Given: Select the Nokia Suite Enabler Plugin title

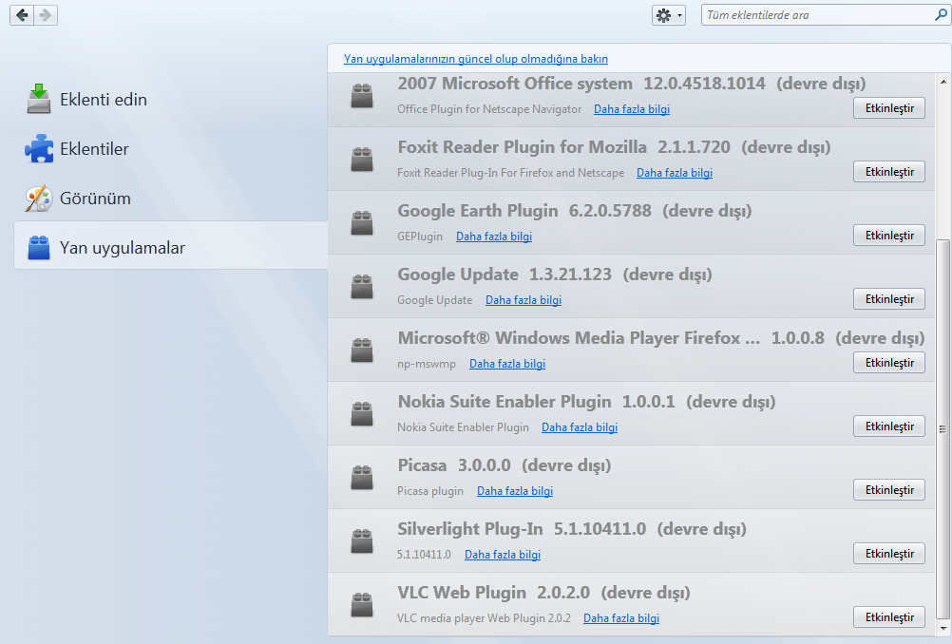Looking at the screenshot, I should [504, 402].
